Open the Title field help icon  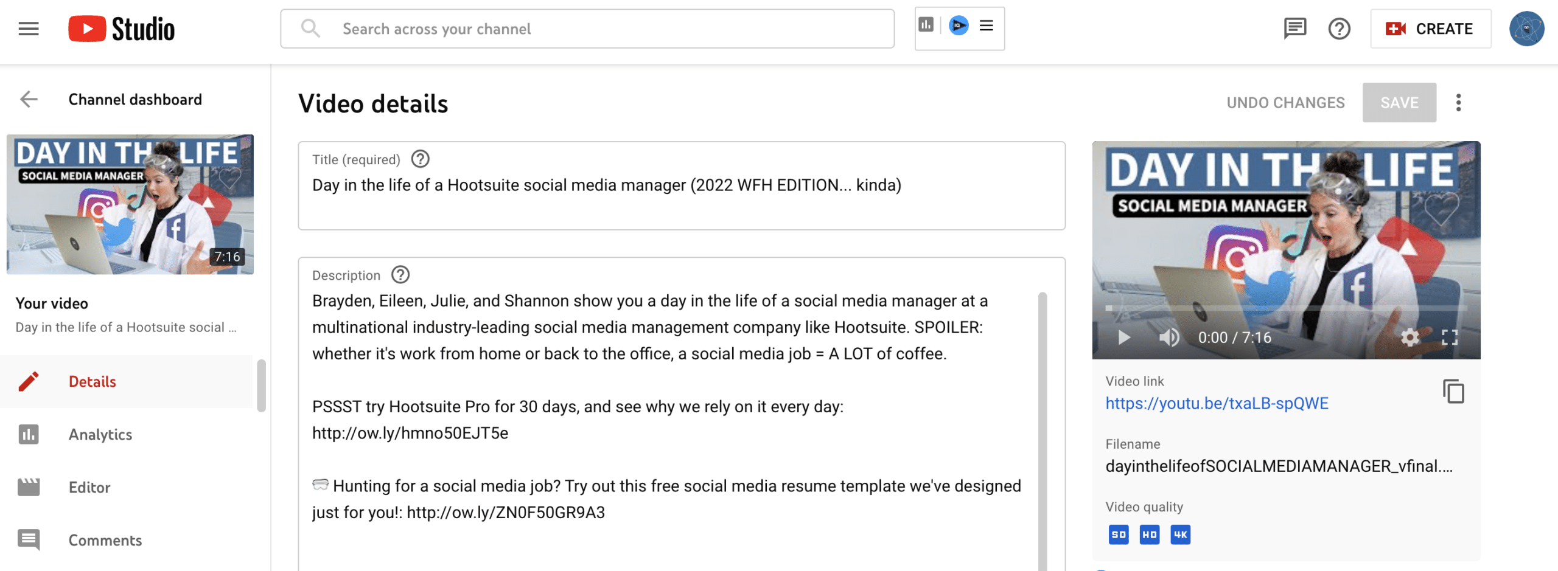[x=420, y=159]
